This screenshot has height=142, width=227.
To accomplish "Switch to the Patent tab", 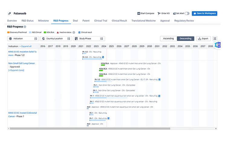I will pos(86,21).
